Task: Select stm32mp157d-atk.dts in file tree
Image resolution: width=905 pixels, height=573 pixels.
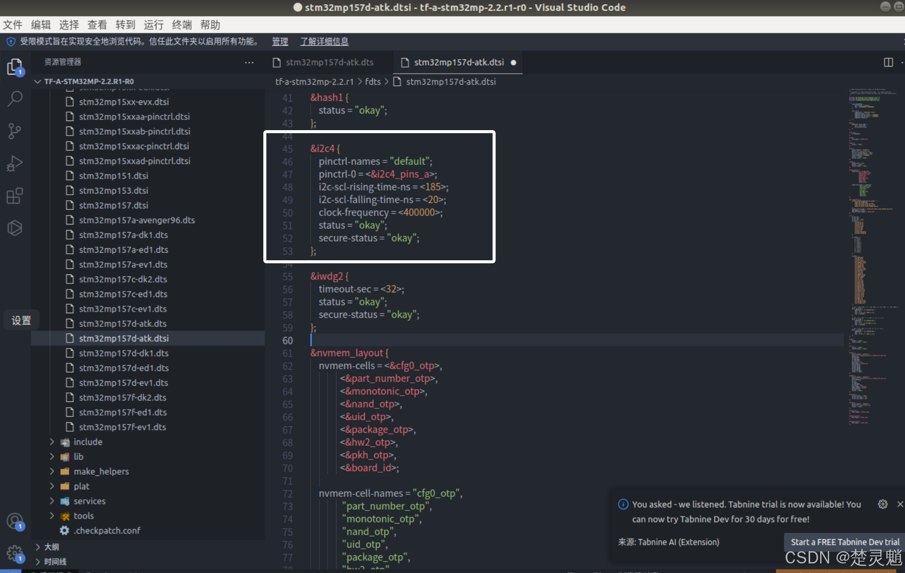Action: [123, 323]
